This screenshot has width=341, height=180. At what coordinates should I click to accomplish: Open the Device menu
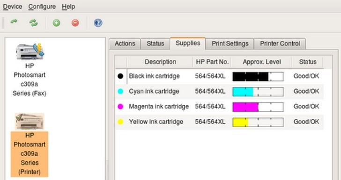[x=12, y=7]
